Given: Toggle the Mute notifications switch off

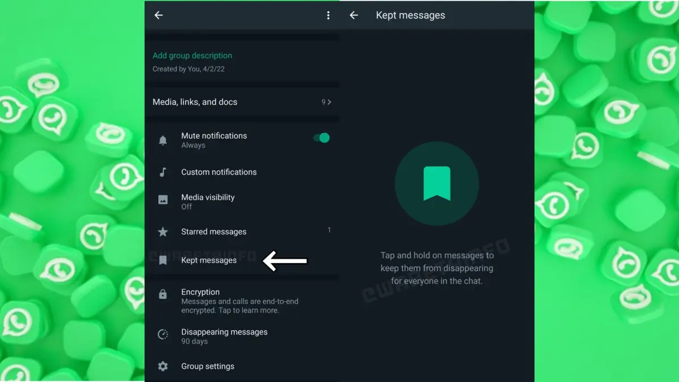Looking at the screenshot, I should (x=321, y=138).
